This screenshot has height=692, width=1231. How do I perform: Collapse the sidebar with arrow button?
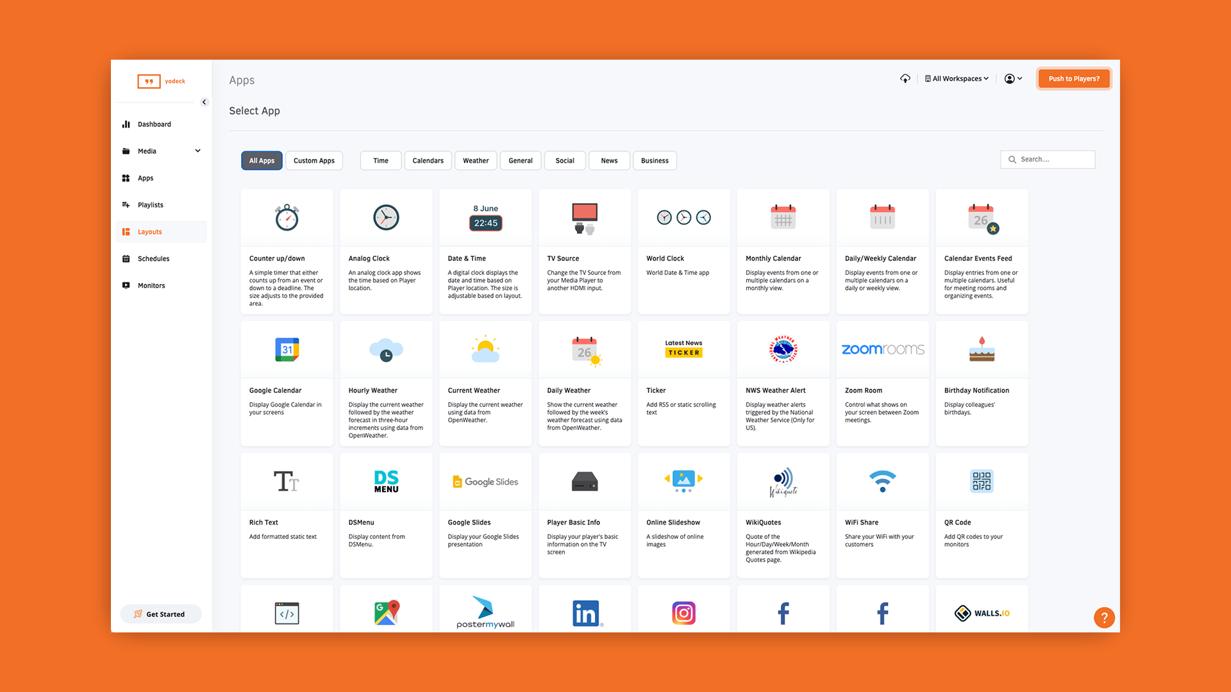[x=205, y=102]
